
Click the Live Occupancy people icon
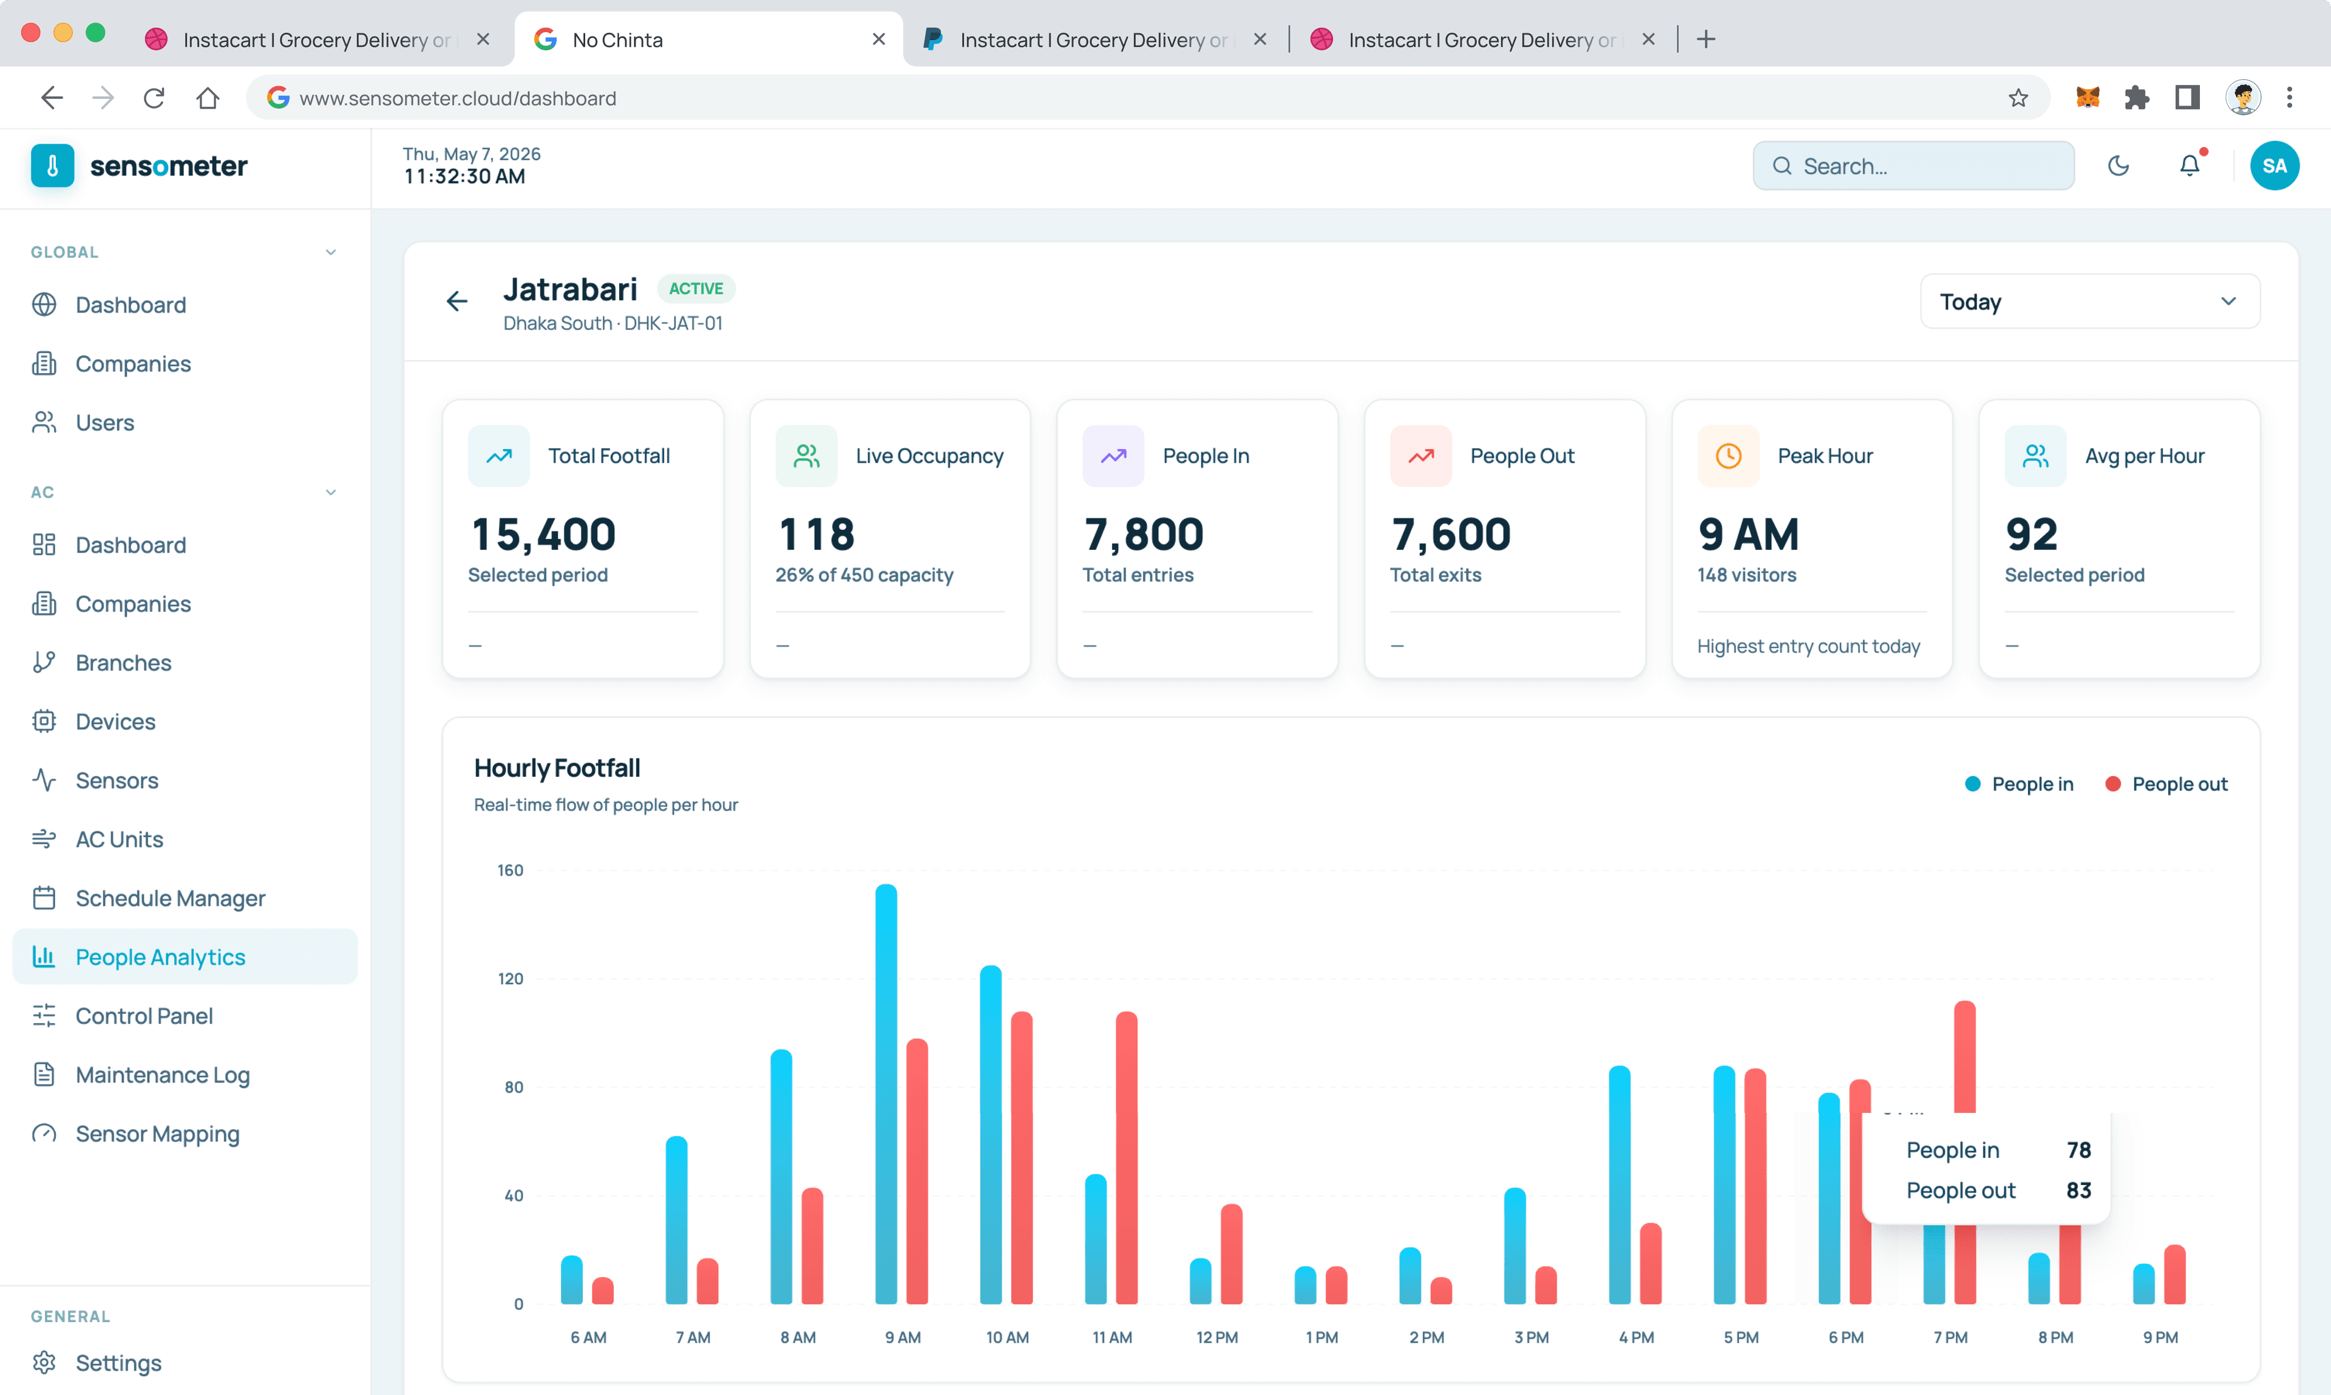(807, 456)
